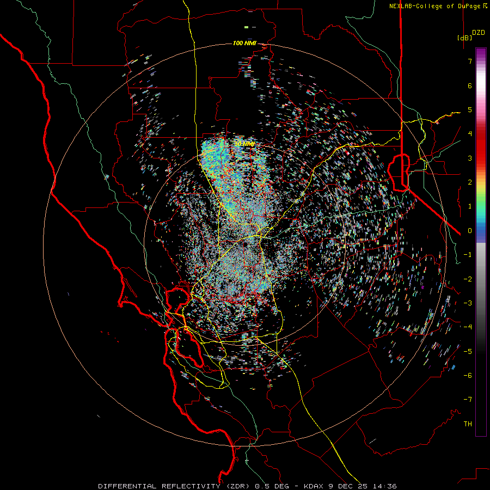Select the -6 dB scale label
Image resolution: width=490 pixels, height=490 pixels.
[x=468, y=376]
